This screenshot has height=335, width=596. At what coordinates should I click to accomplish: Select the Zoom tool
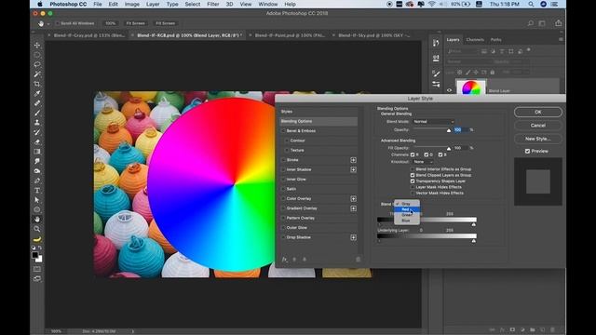coord(37,229)
